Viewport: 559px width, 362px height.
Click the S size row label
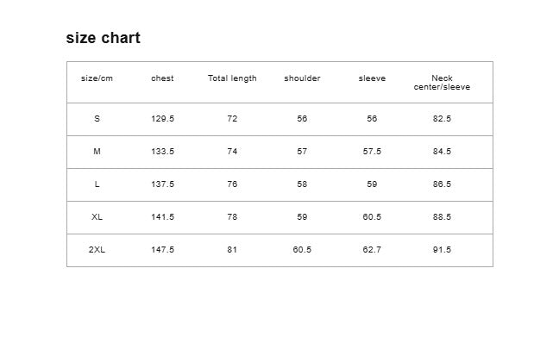coord(97,119)
